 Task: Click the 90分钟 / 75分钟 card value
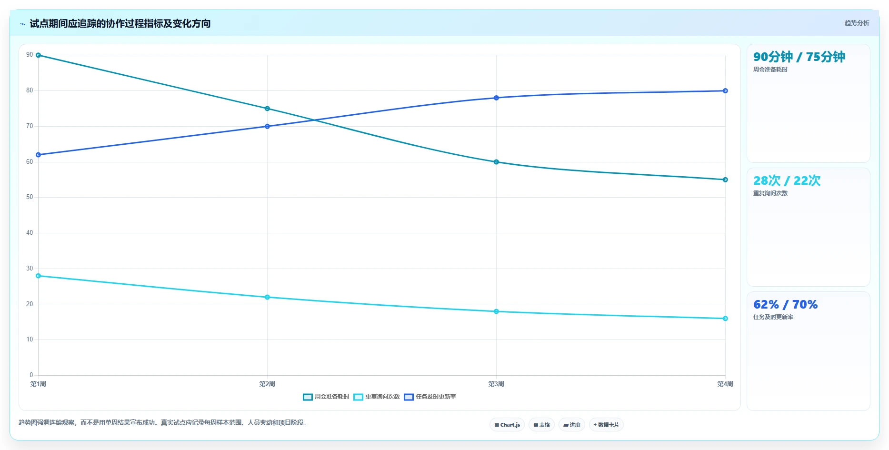point(799,57)
